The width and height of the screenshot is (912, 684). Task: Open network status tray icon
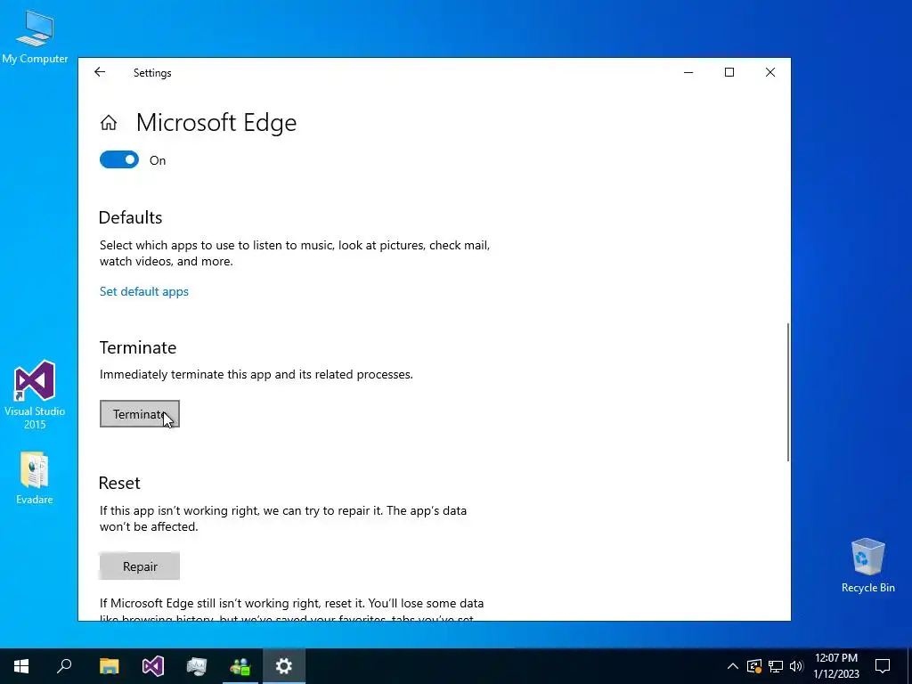(776, 666)
